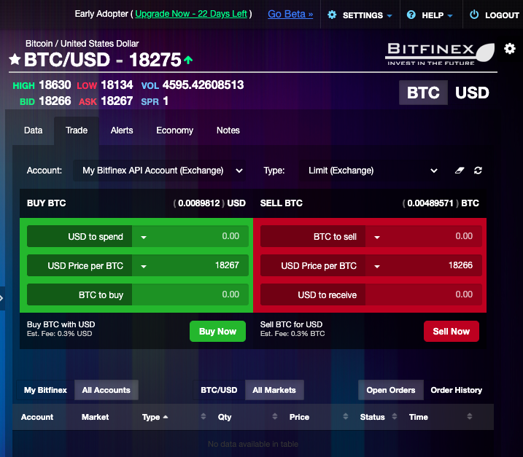Sort table by Qty column arrows

(x=274, y=416)
